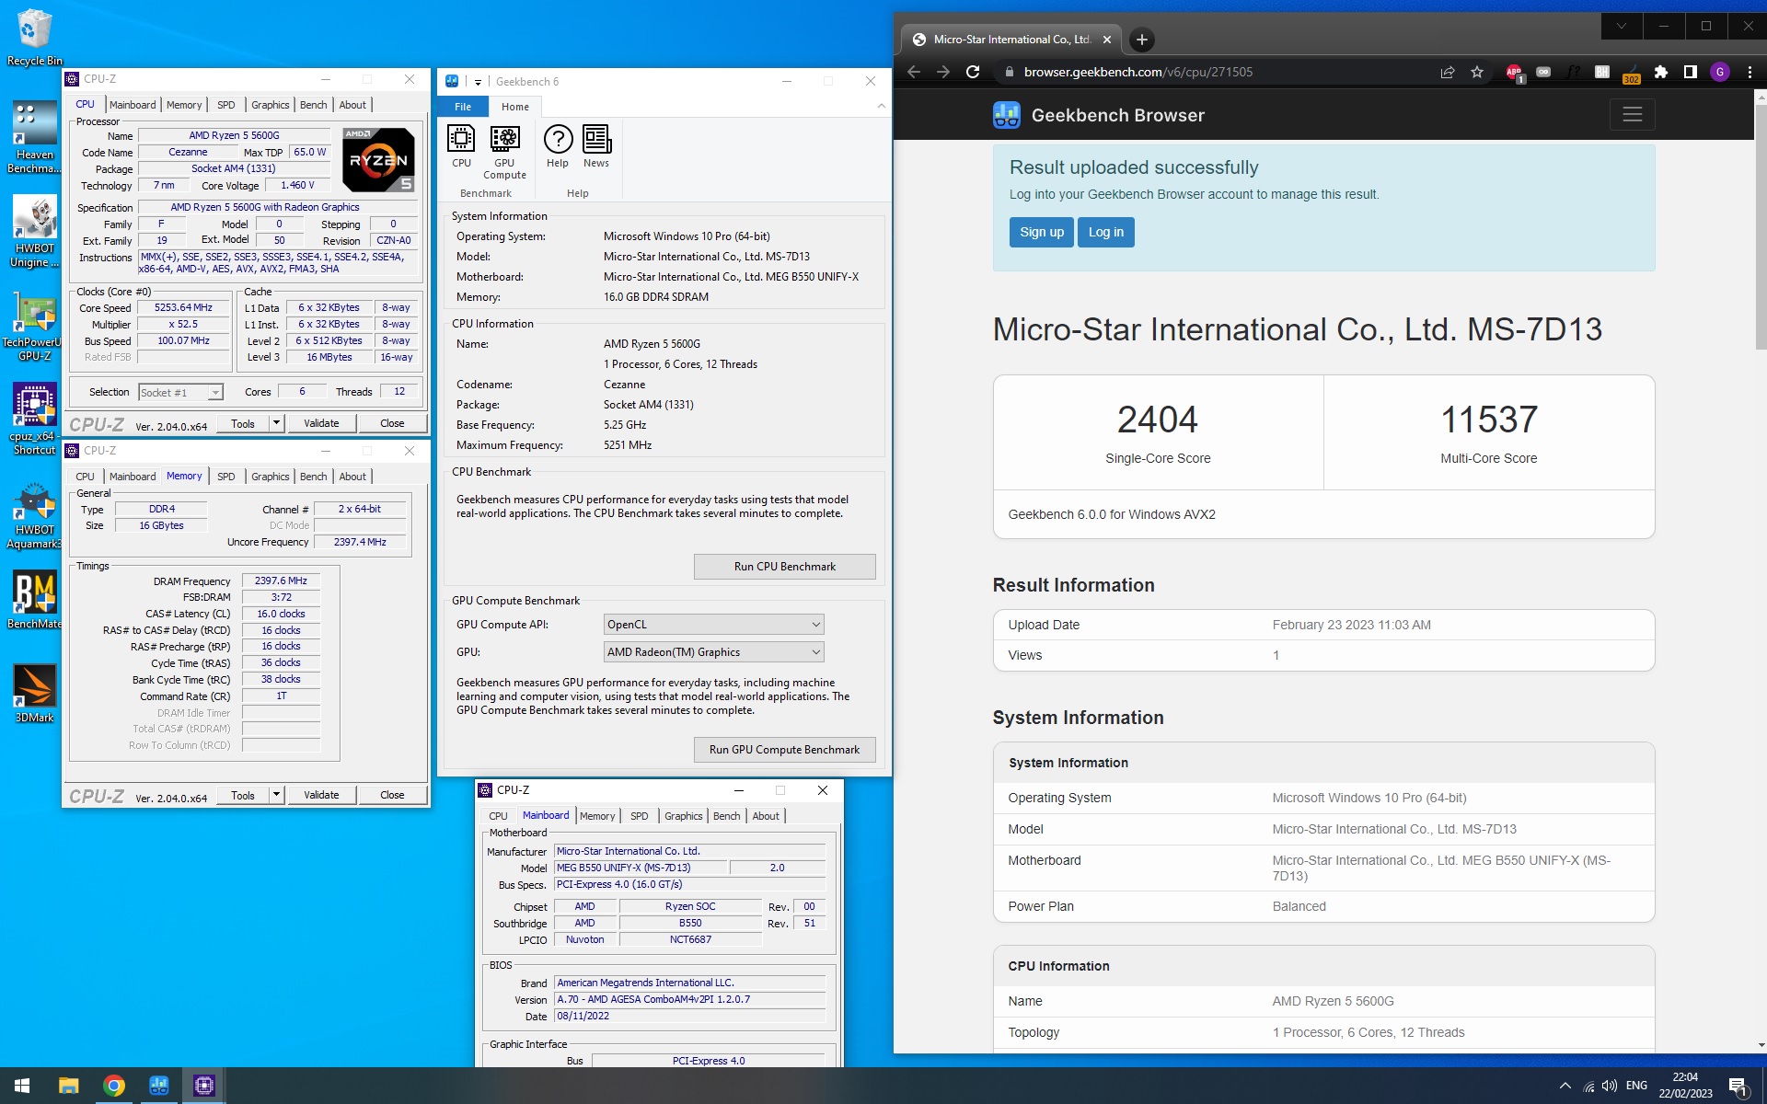Open Help icon in Geekbench ribbon
This screenshot has width=1767, height=1104.
(558, 147)
